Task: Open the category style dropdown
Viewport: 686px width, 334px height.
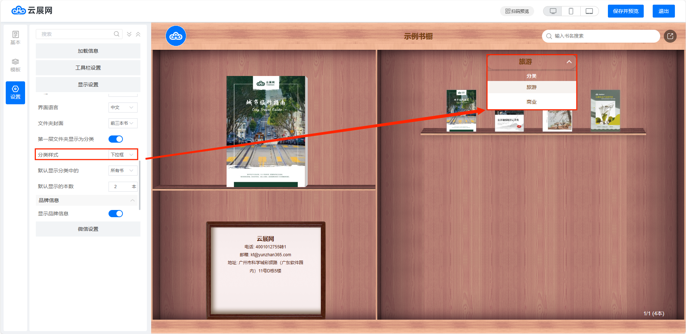Action: pos(123,155)
